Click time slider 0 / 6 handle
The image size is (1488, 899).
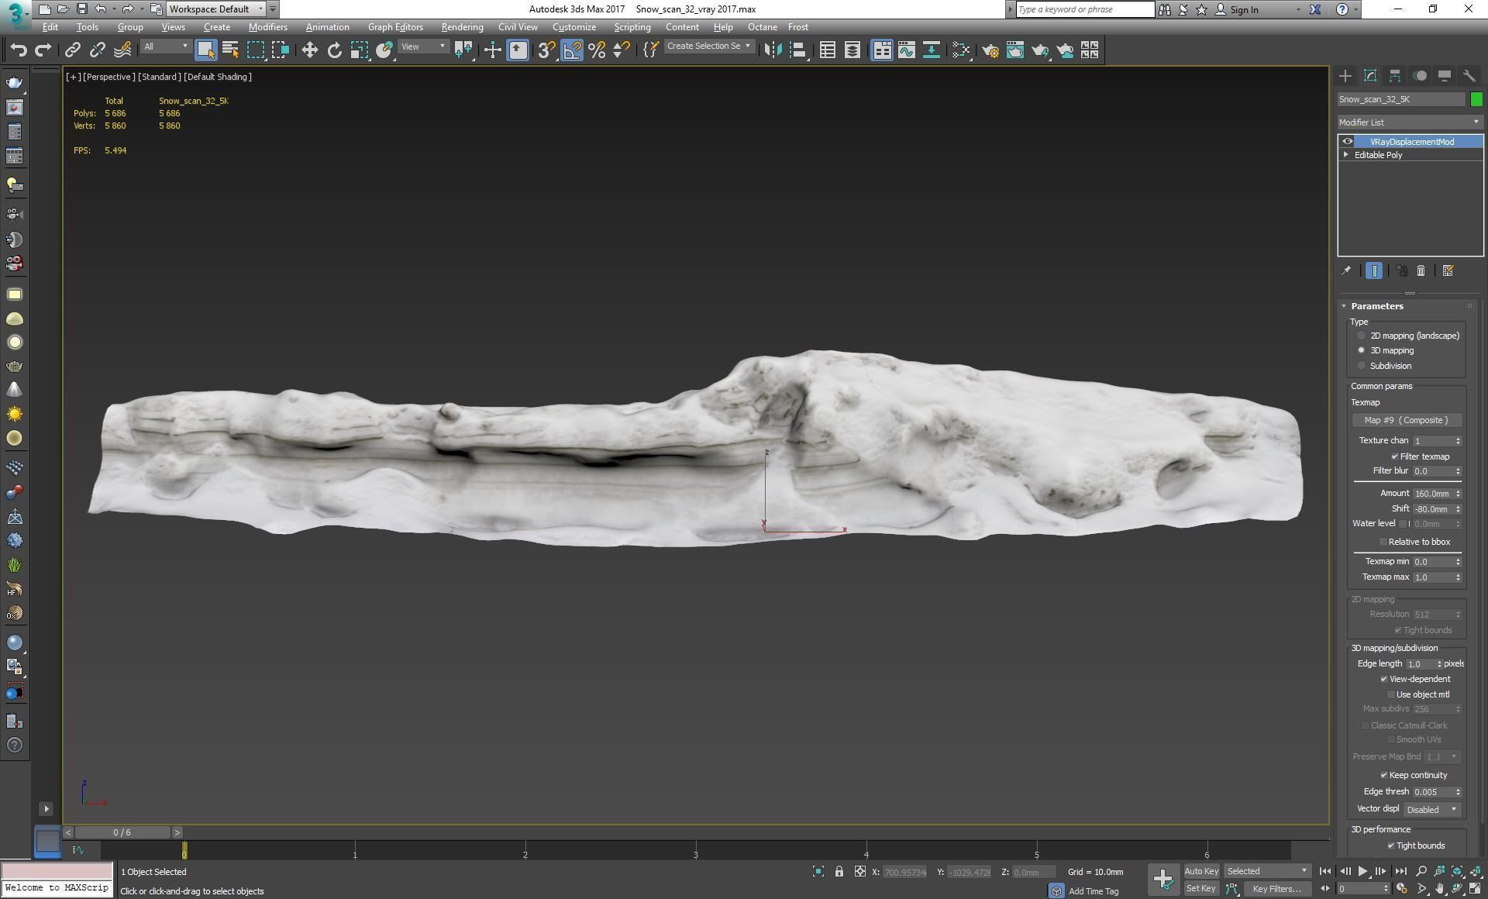coord(122,832)
